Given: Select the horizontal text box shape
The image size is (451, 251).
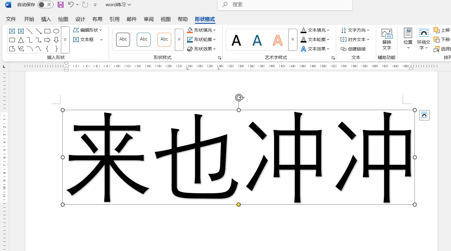Looking at the screenshot, I should point(12,31).
